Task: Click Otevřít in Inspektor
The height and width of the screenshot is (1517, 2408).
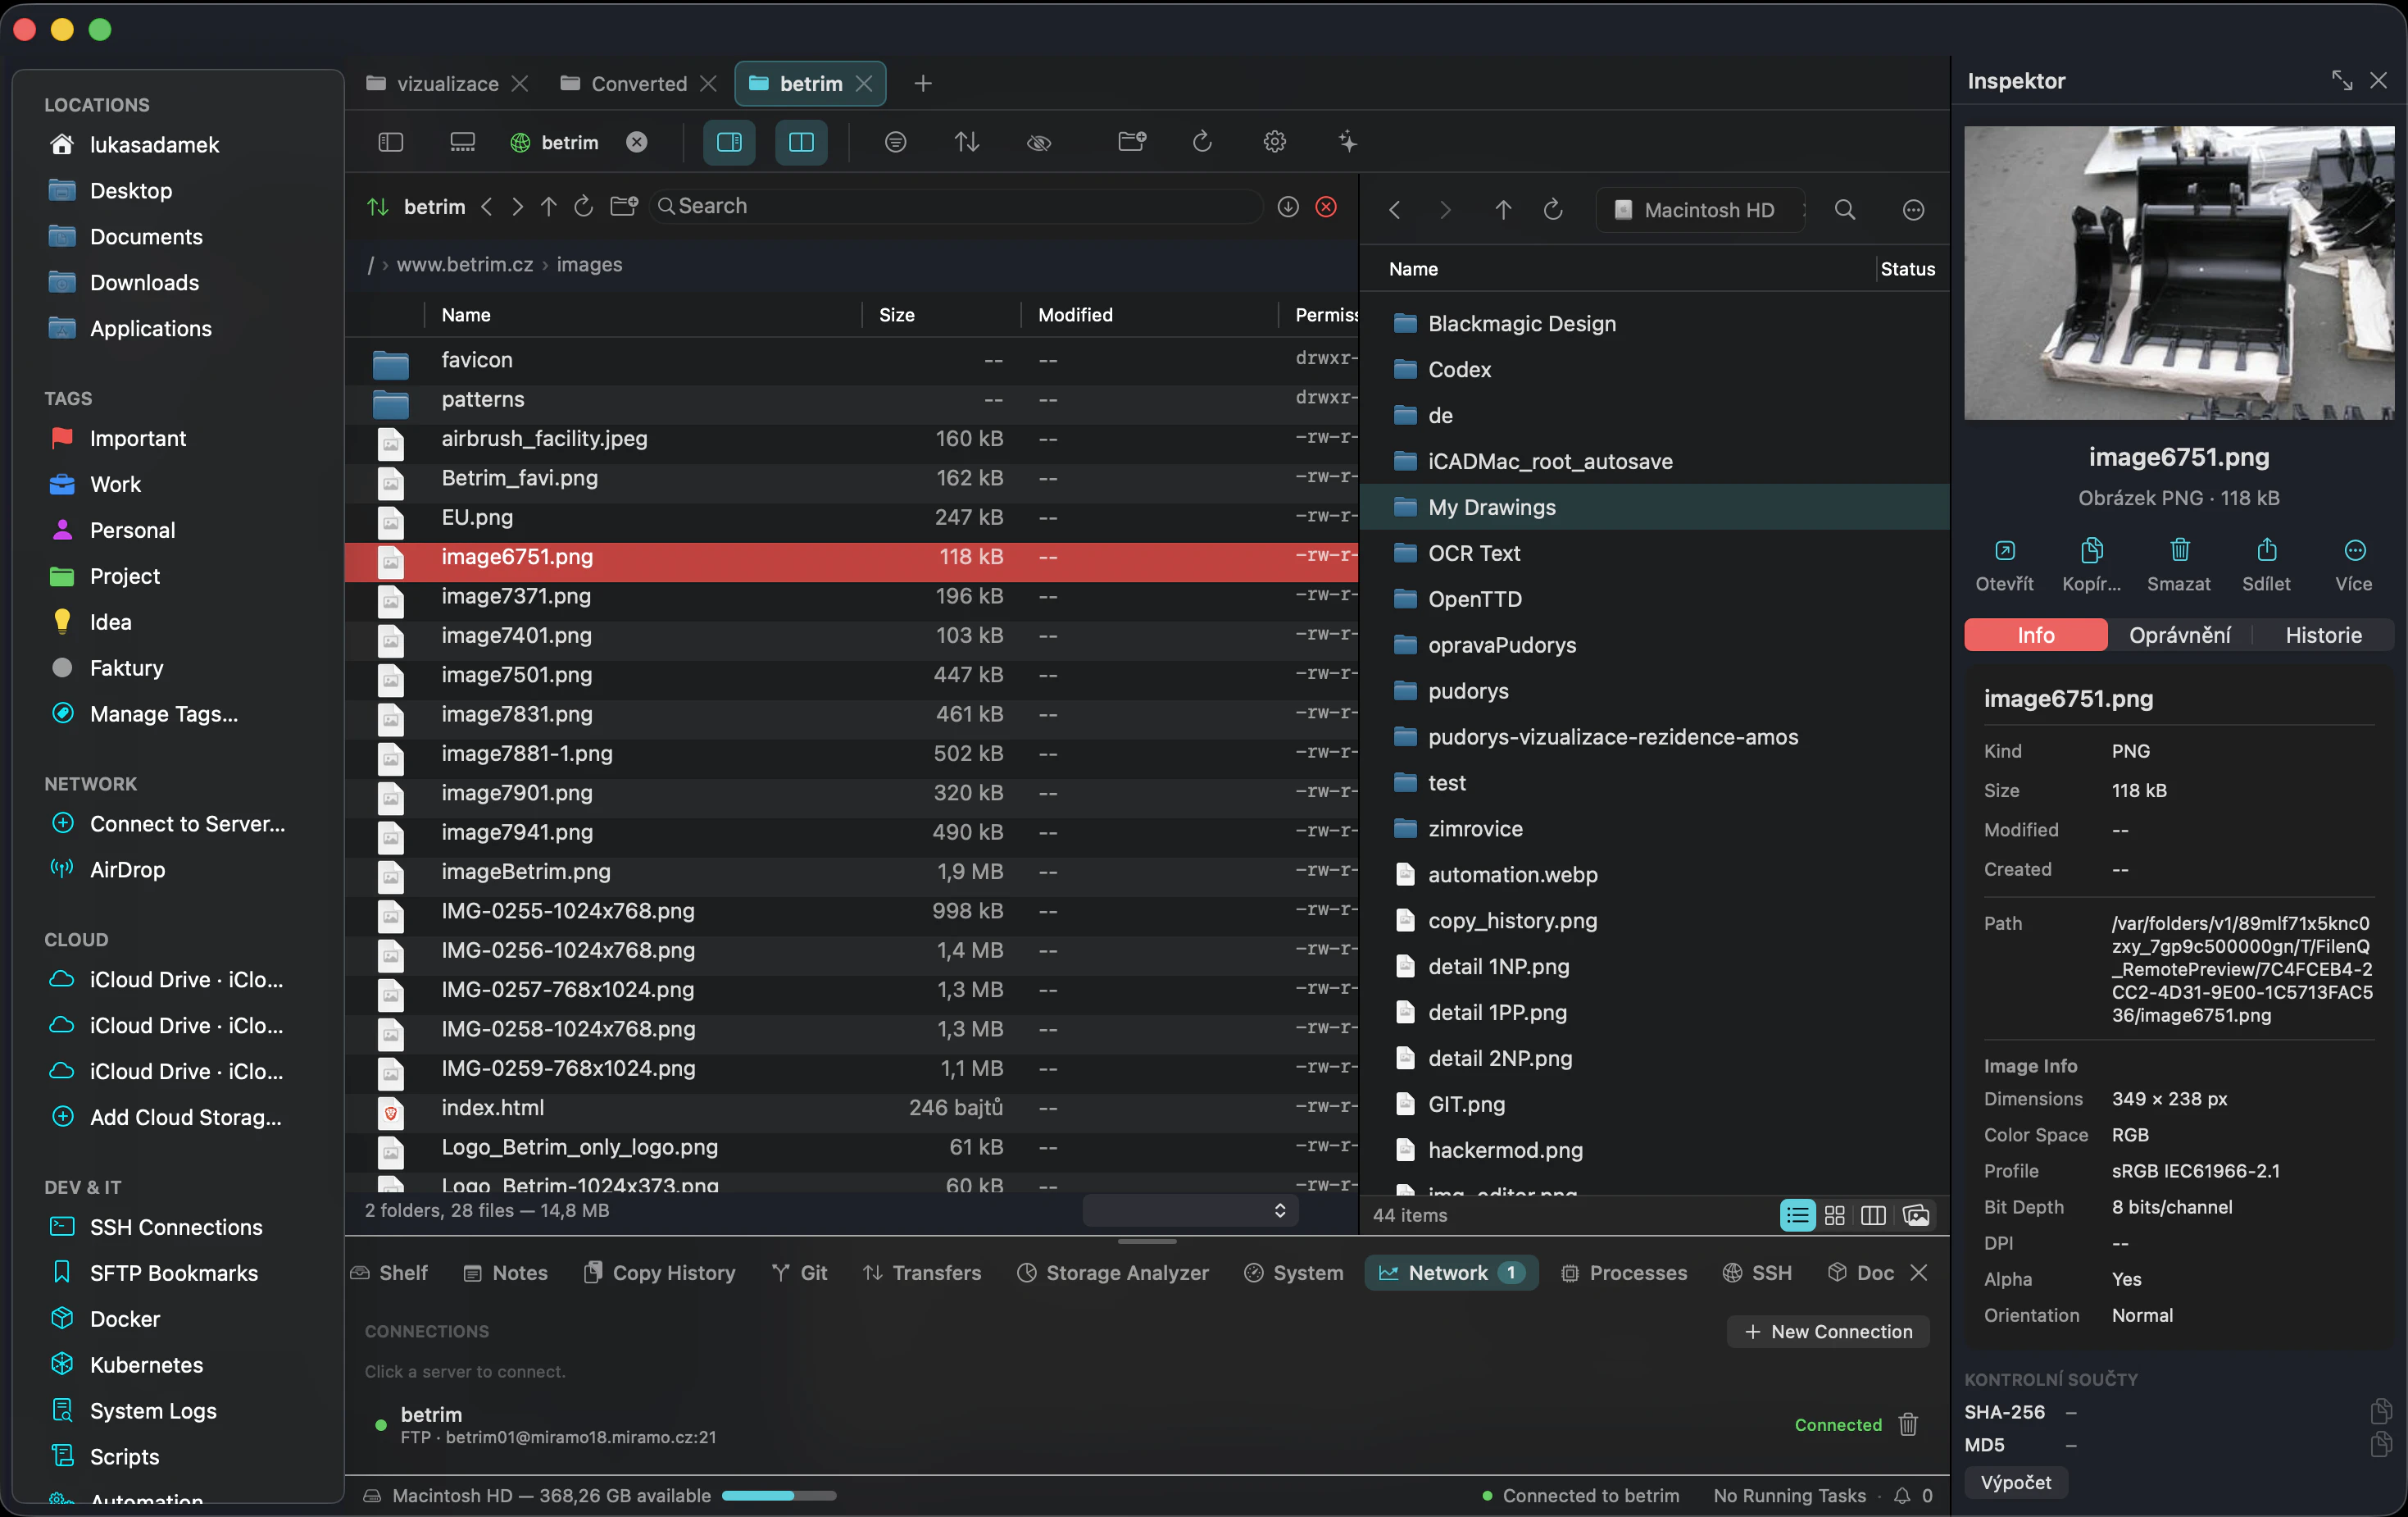Action: (2004, 565)
